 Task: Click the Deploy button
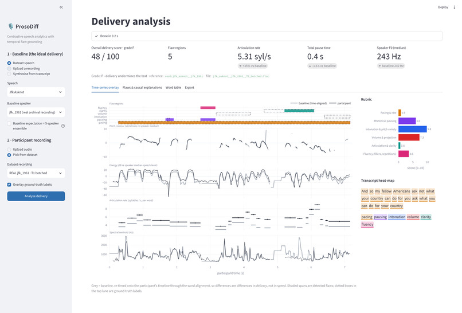(443, 7)
